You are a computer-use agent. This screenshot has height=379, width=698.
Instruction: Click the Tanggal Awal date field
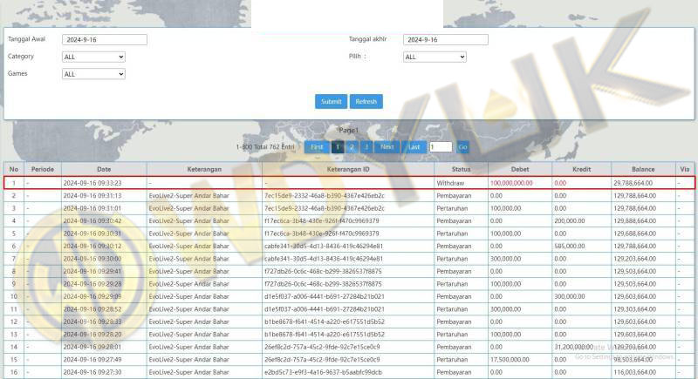(105, 39)
